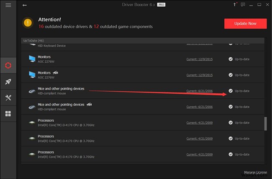The image size is (272, 179).
Task: Click the yellow Attention warning icon
Action: coord(28,23)
